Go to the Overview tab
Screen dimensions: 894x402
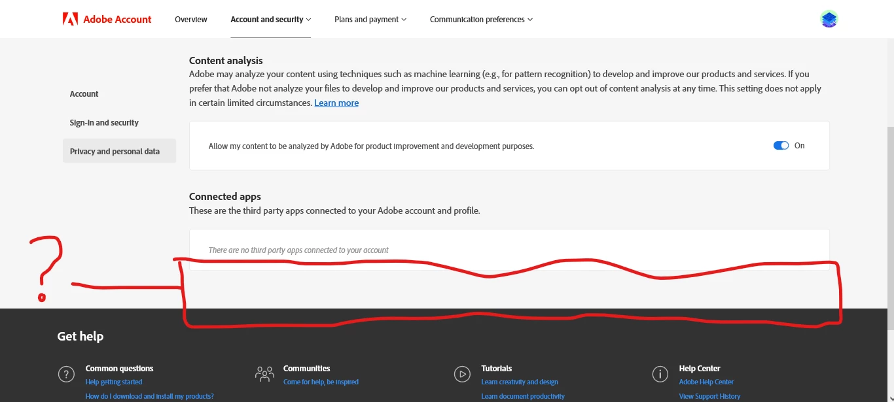(x=191, y=20)
